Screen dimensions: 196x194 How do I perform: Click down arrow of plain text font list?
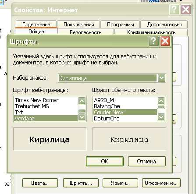[x=161, y=117]
